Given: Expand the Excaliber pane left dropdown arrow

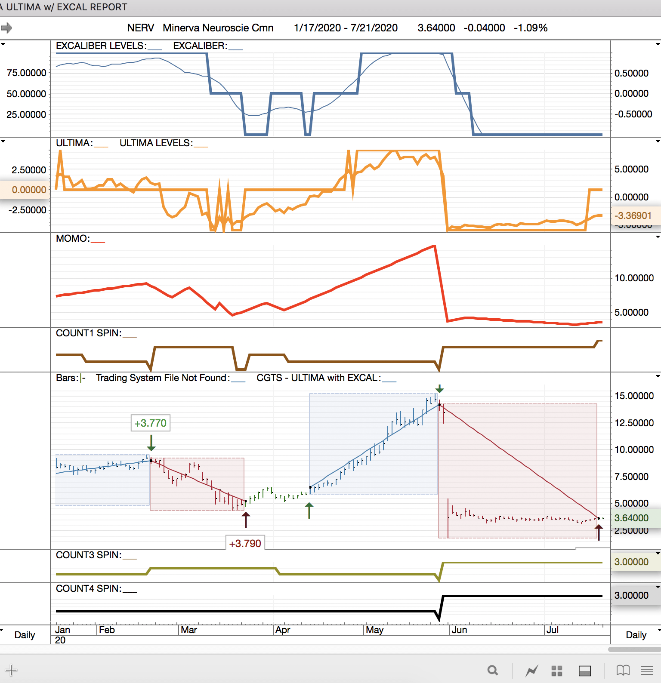Looking at the screenshot, I should coord(3,44).
